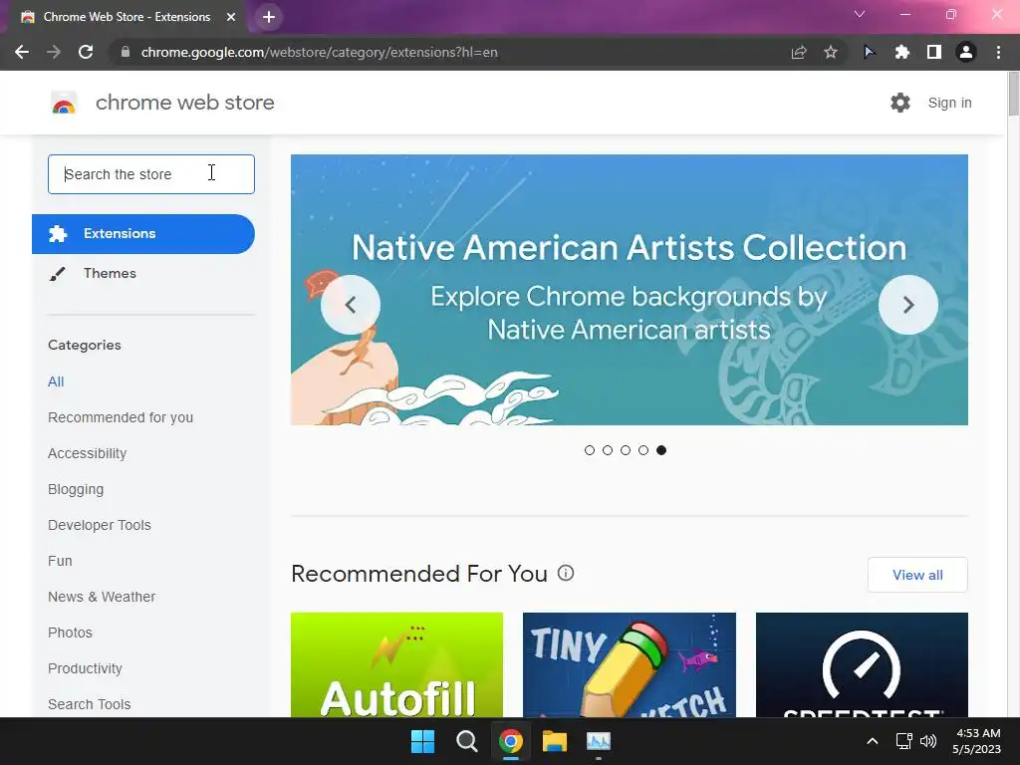The image size is (1020, 765).
Task: Open the Accessibility category
Action: coord(88,453)
